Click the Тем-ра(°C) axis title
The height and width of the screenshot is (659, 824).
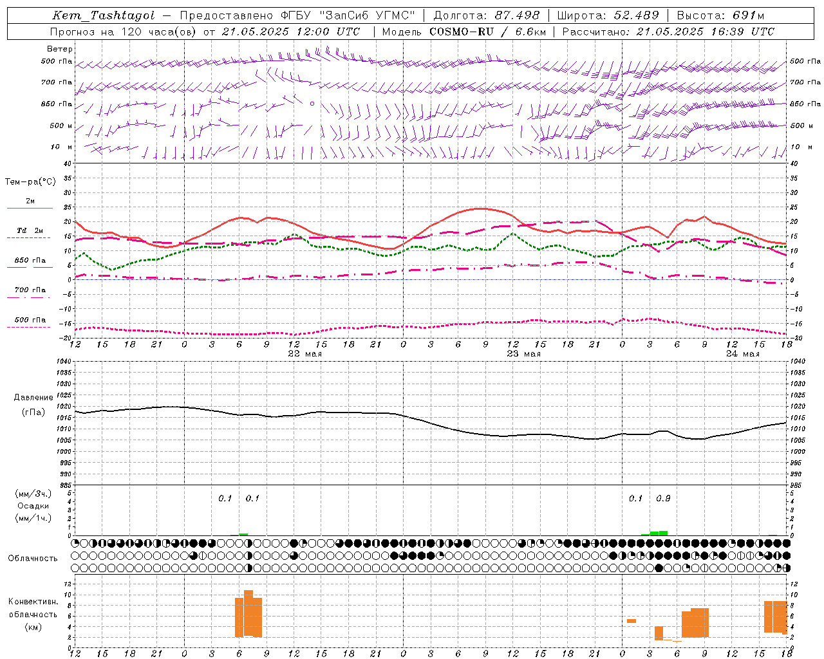(30, 182)
